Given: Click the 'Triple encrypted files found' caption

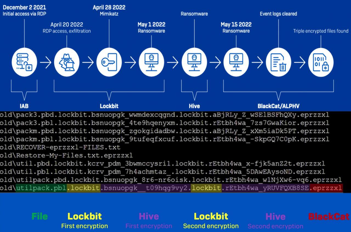Looking at the screenshot, I should 321,31.
